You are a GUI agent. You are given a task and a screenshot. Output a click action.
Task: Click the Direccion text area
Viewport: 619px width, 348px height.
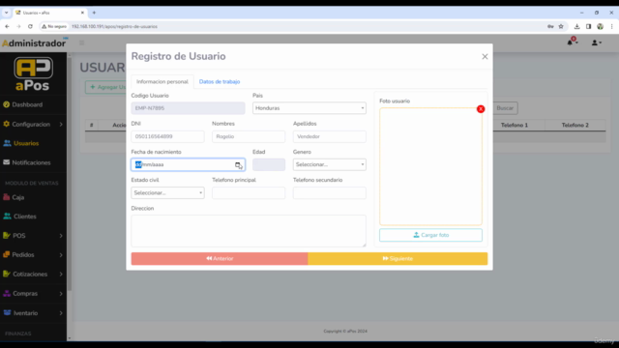pyautogui.click(x=249, y=231)
